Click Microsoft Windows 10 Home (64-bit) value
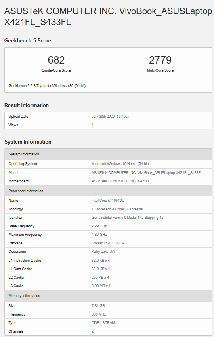This screenshot has height=337, width=214. 120,164
